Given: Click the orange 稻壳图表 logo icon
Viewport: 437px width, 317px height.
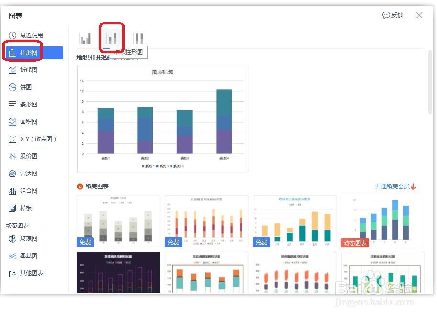Looking at the screenshot, I should click(x=80, y=187).
